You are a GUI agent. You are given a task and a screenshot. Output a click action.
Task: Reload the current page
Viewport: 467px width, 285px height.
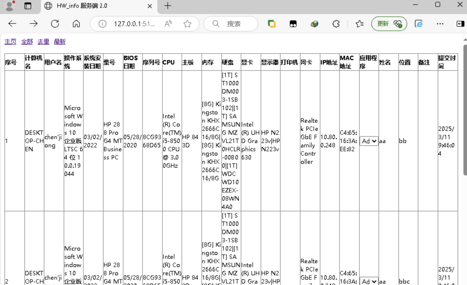[x=55, y=24]
